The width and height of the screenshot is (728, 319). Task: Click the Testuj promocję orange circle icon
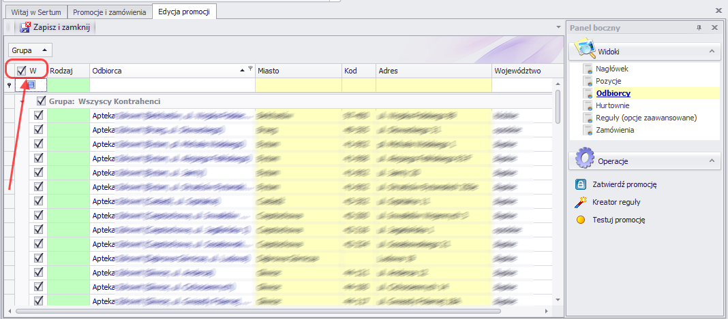pyautogui.click(x=581, y=220)
